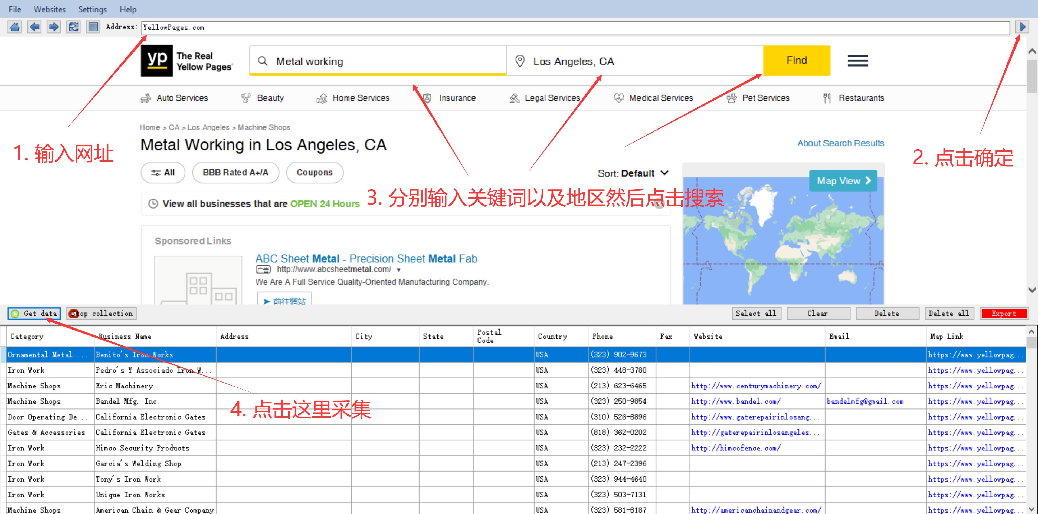Click the Category column header
The height and width of the screenshot is (514, 1038).
click(50, 336)
